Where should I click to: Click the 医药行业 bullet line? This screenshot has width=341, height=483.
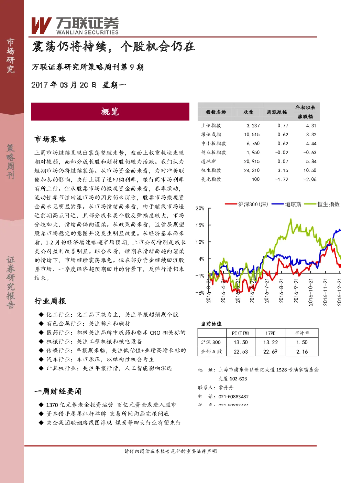pyautogui.click(x=112, y=333)
